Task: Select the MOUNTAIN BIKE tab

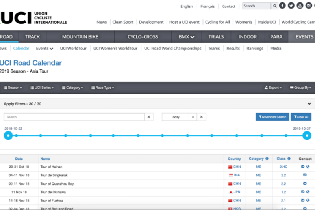Action: pyautogui.click(x=80, y=37)
